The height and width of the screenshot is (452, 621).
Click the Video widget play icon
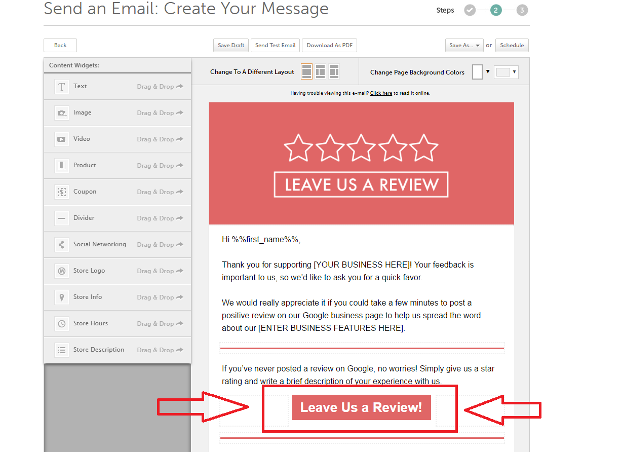pos(62,139)
